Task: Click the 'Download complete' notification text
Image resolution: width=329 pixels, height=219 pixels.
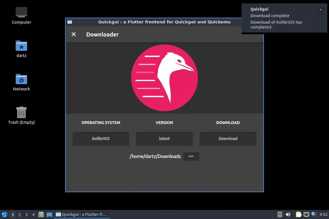Action: pos(270,16)
